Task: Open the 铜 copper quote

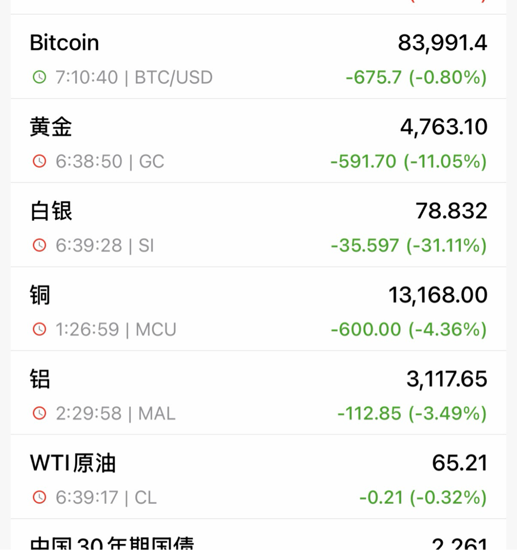Action: pyautogui.click(x=40, y=295)
